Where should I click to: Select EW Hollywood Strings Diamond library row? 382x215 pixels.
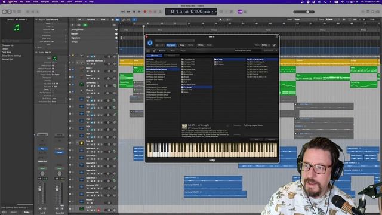[x=163, y=69]
